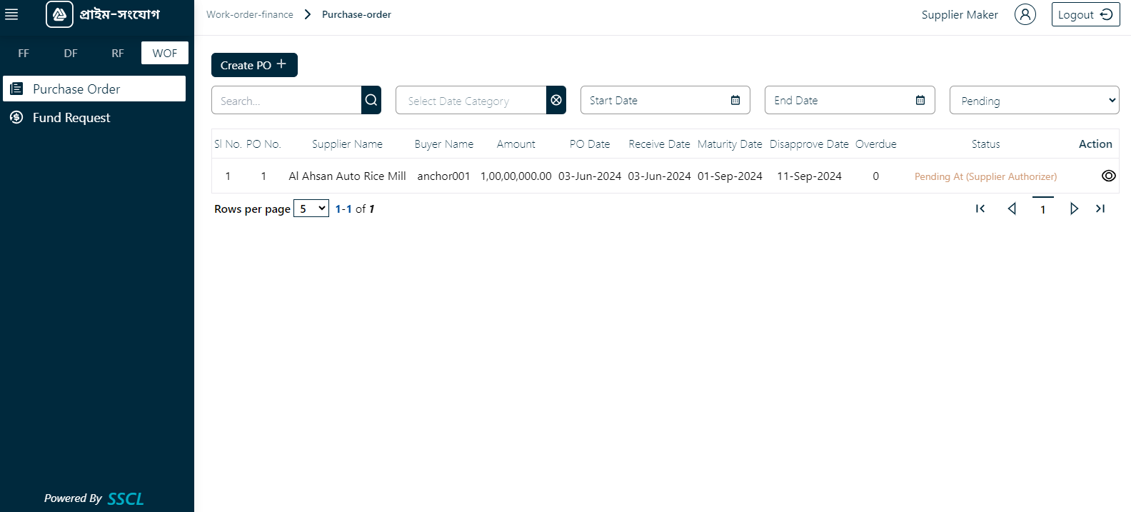
Task: Click the Supplier Name column header
Action: pos(347,144)
